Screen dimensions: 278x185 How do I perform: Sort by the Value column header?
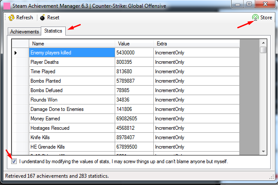(x=134, y=44)
